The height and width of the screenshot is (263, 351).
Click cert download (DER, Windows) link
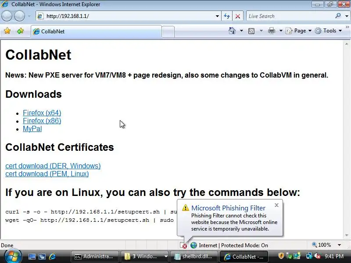[x=53, y=166]
